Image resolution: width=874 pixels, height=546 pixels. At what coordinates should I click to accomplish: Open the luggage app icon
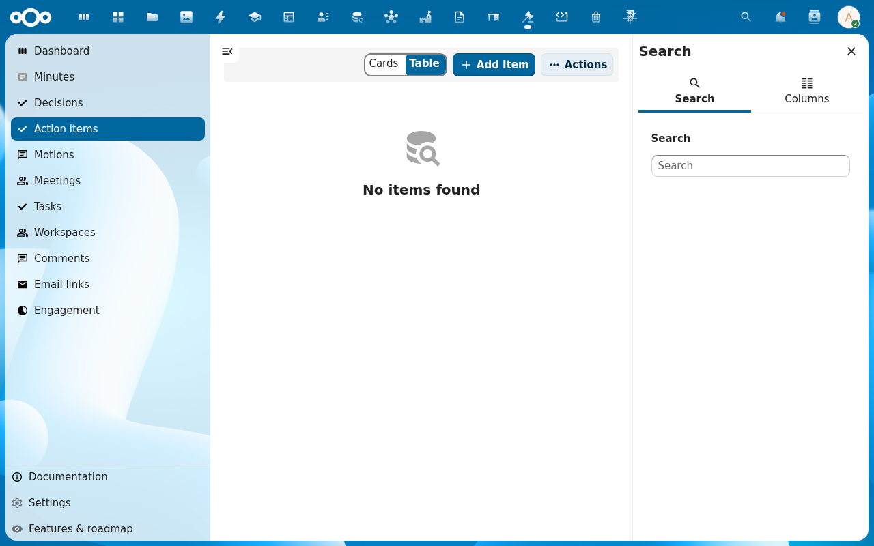coord(596,17)
